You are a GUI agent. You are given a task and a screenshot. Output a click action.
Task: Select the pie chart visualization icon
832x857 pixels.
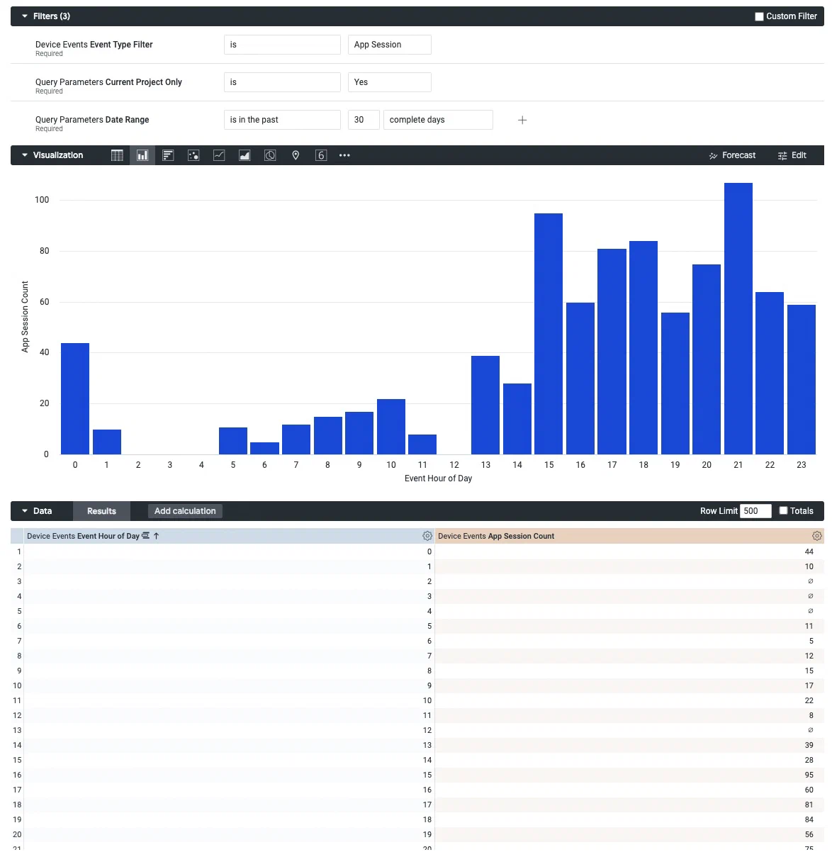click(270, 155)
